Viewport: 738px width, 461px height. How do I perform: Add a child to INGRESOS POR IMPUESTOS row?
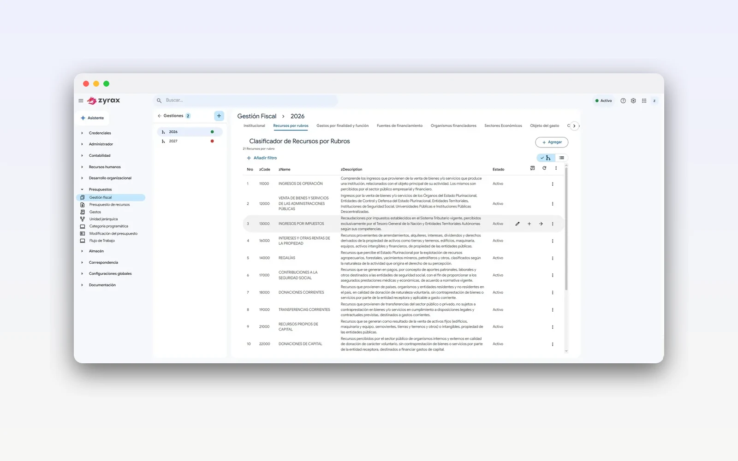[x=529, y=224]
